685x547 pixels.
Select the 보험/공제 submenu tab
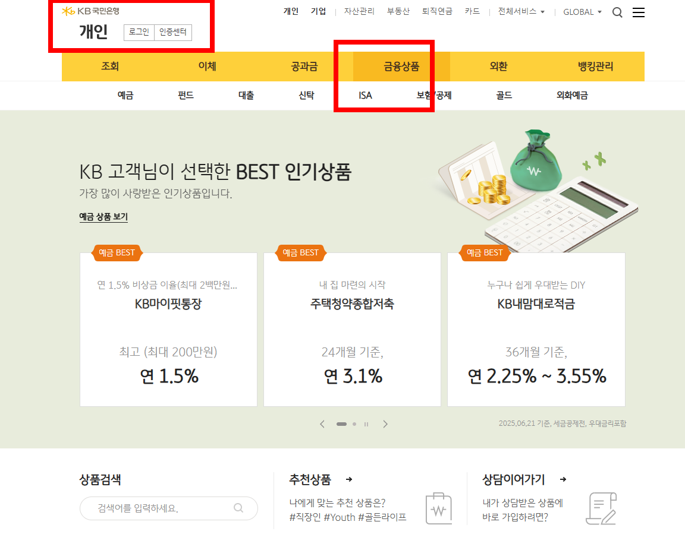(x=434, y=96)
